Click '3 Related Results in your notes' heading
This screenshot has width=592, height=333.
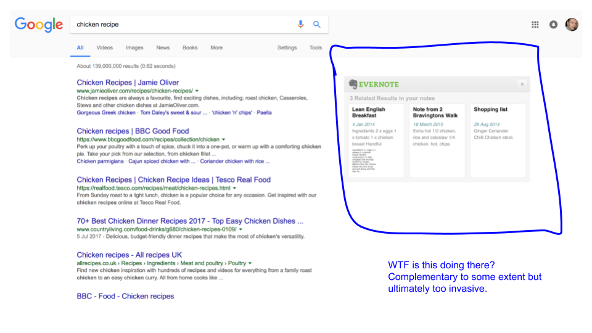[x=392, y=98]
